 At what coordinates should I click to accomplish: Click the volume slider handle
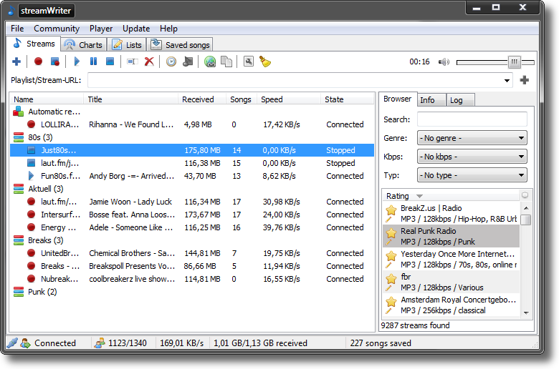click(x=514, y=62)
